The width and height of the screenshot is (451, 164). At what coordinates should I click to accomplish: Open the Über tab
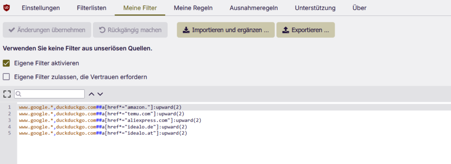pyautogui.click(x=359, y=8)
